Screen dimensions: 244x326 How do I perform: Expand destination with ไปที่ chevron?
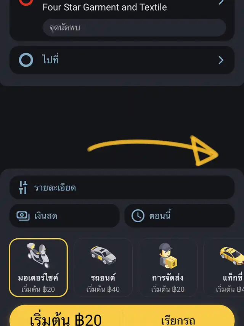coord(221,60)
